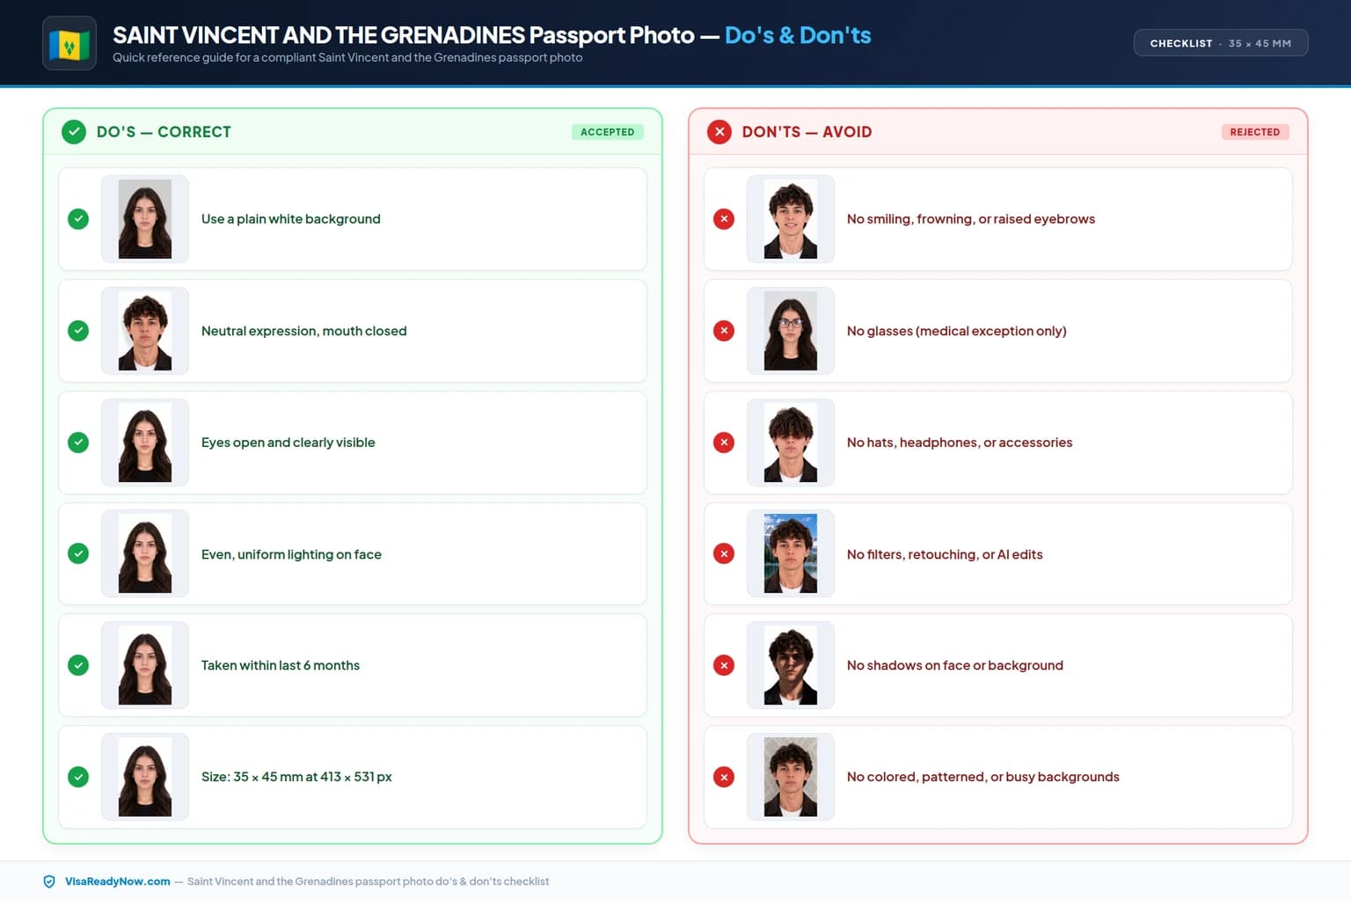
Task: Select the text 'No glasses (medical exception only)'
Action: coord(957,331)
